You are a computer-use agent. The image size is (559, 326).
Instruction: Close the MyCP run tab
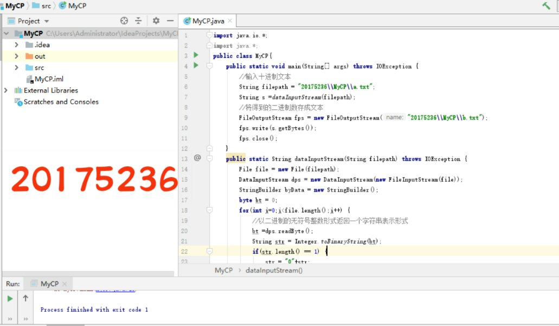(65, 284)
